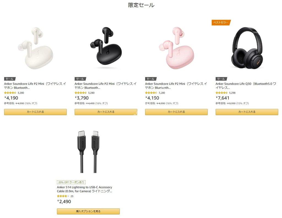Click the ¥7,641 price of Life Q30

223,98
